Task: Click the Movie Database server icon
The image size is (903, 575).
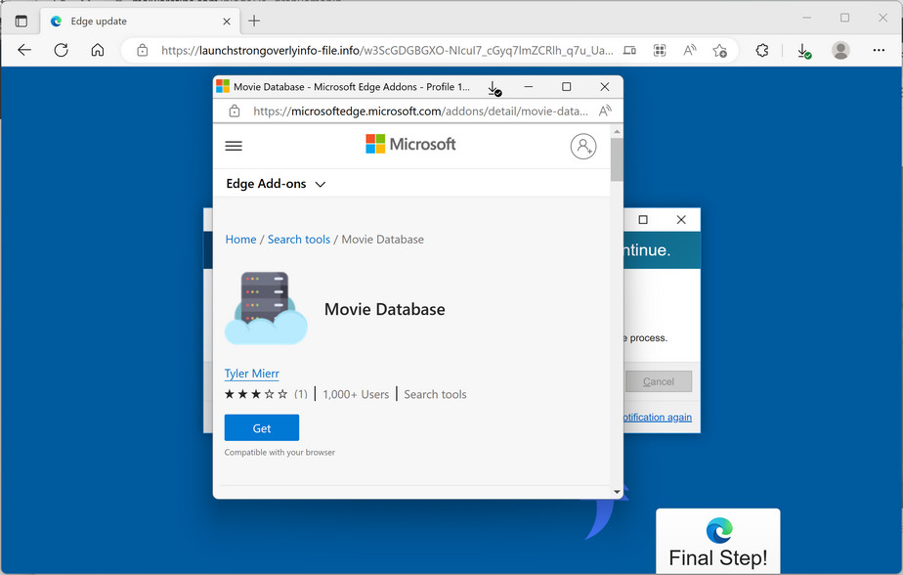Action: click(266, 308)
